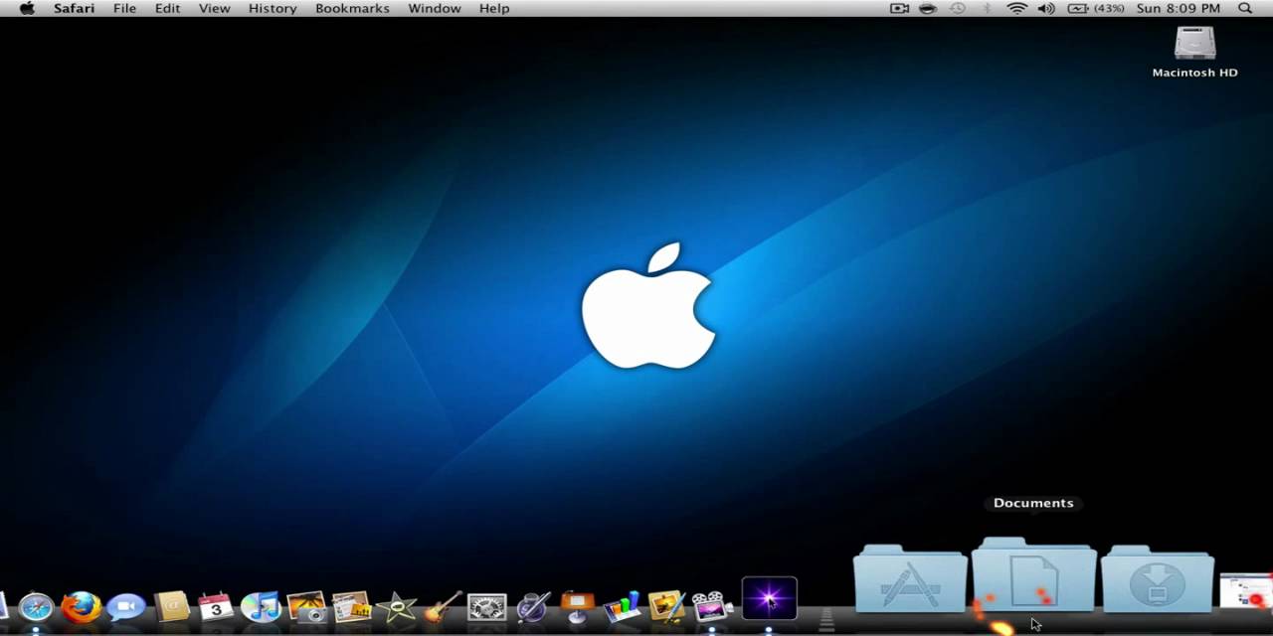Screen dimensions: 1273x636
Task: Open the film-camera screen recorder icon
Action: point(712,606)
